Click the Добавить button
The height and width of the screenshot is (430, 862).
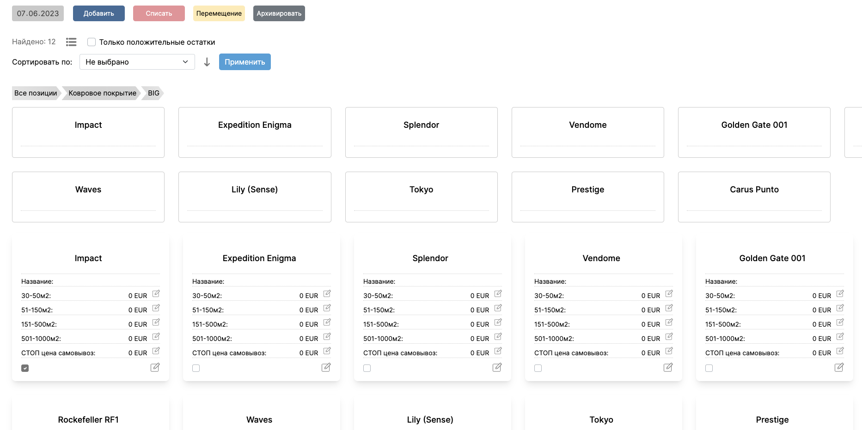(98, 13)
